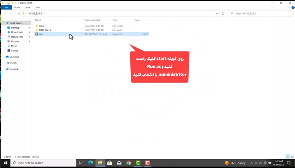Expand the address bar history dropdown

coord(217,14)
